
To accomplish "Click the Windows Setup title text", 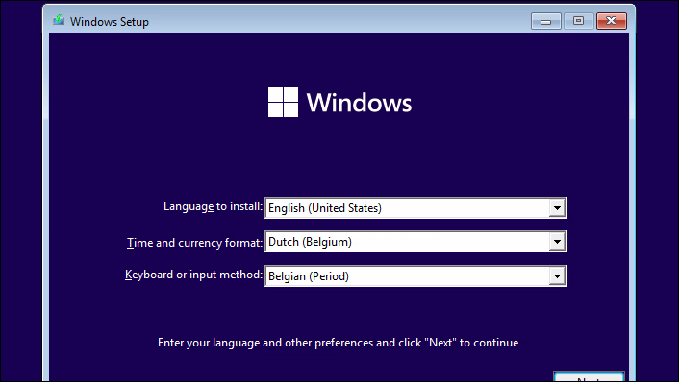I will click(x=110, y=22).
